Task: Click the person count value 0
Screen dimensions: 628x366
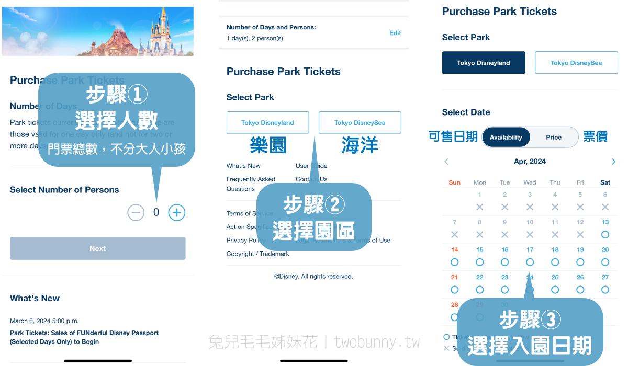Action: [156, 212]
